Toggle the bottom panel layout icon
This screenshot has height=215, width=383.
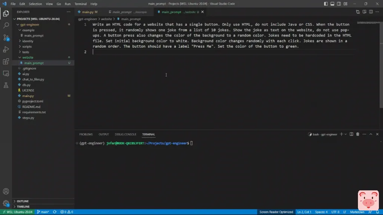click(333, 4)
